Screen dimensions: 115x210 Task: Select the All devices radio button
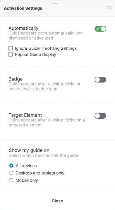coord(11,166)
